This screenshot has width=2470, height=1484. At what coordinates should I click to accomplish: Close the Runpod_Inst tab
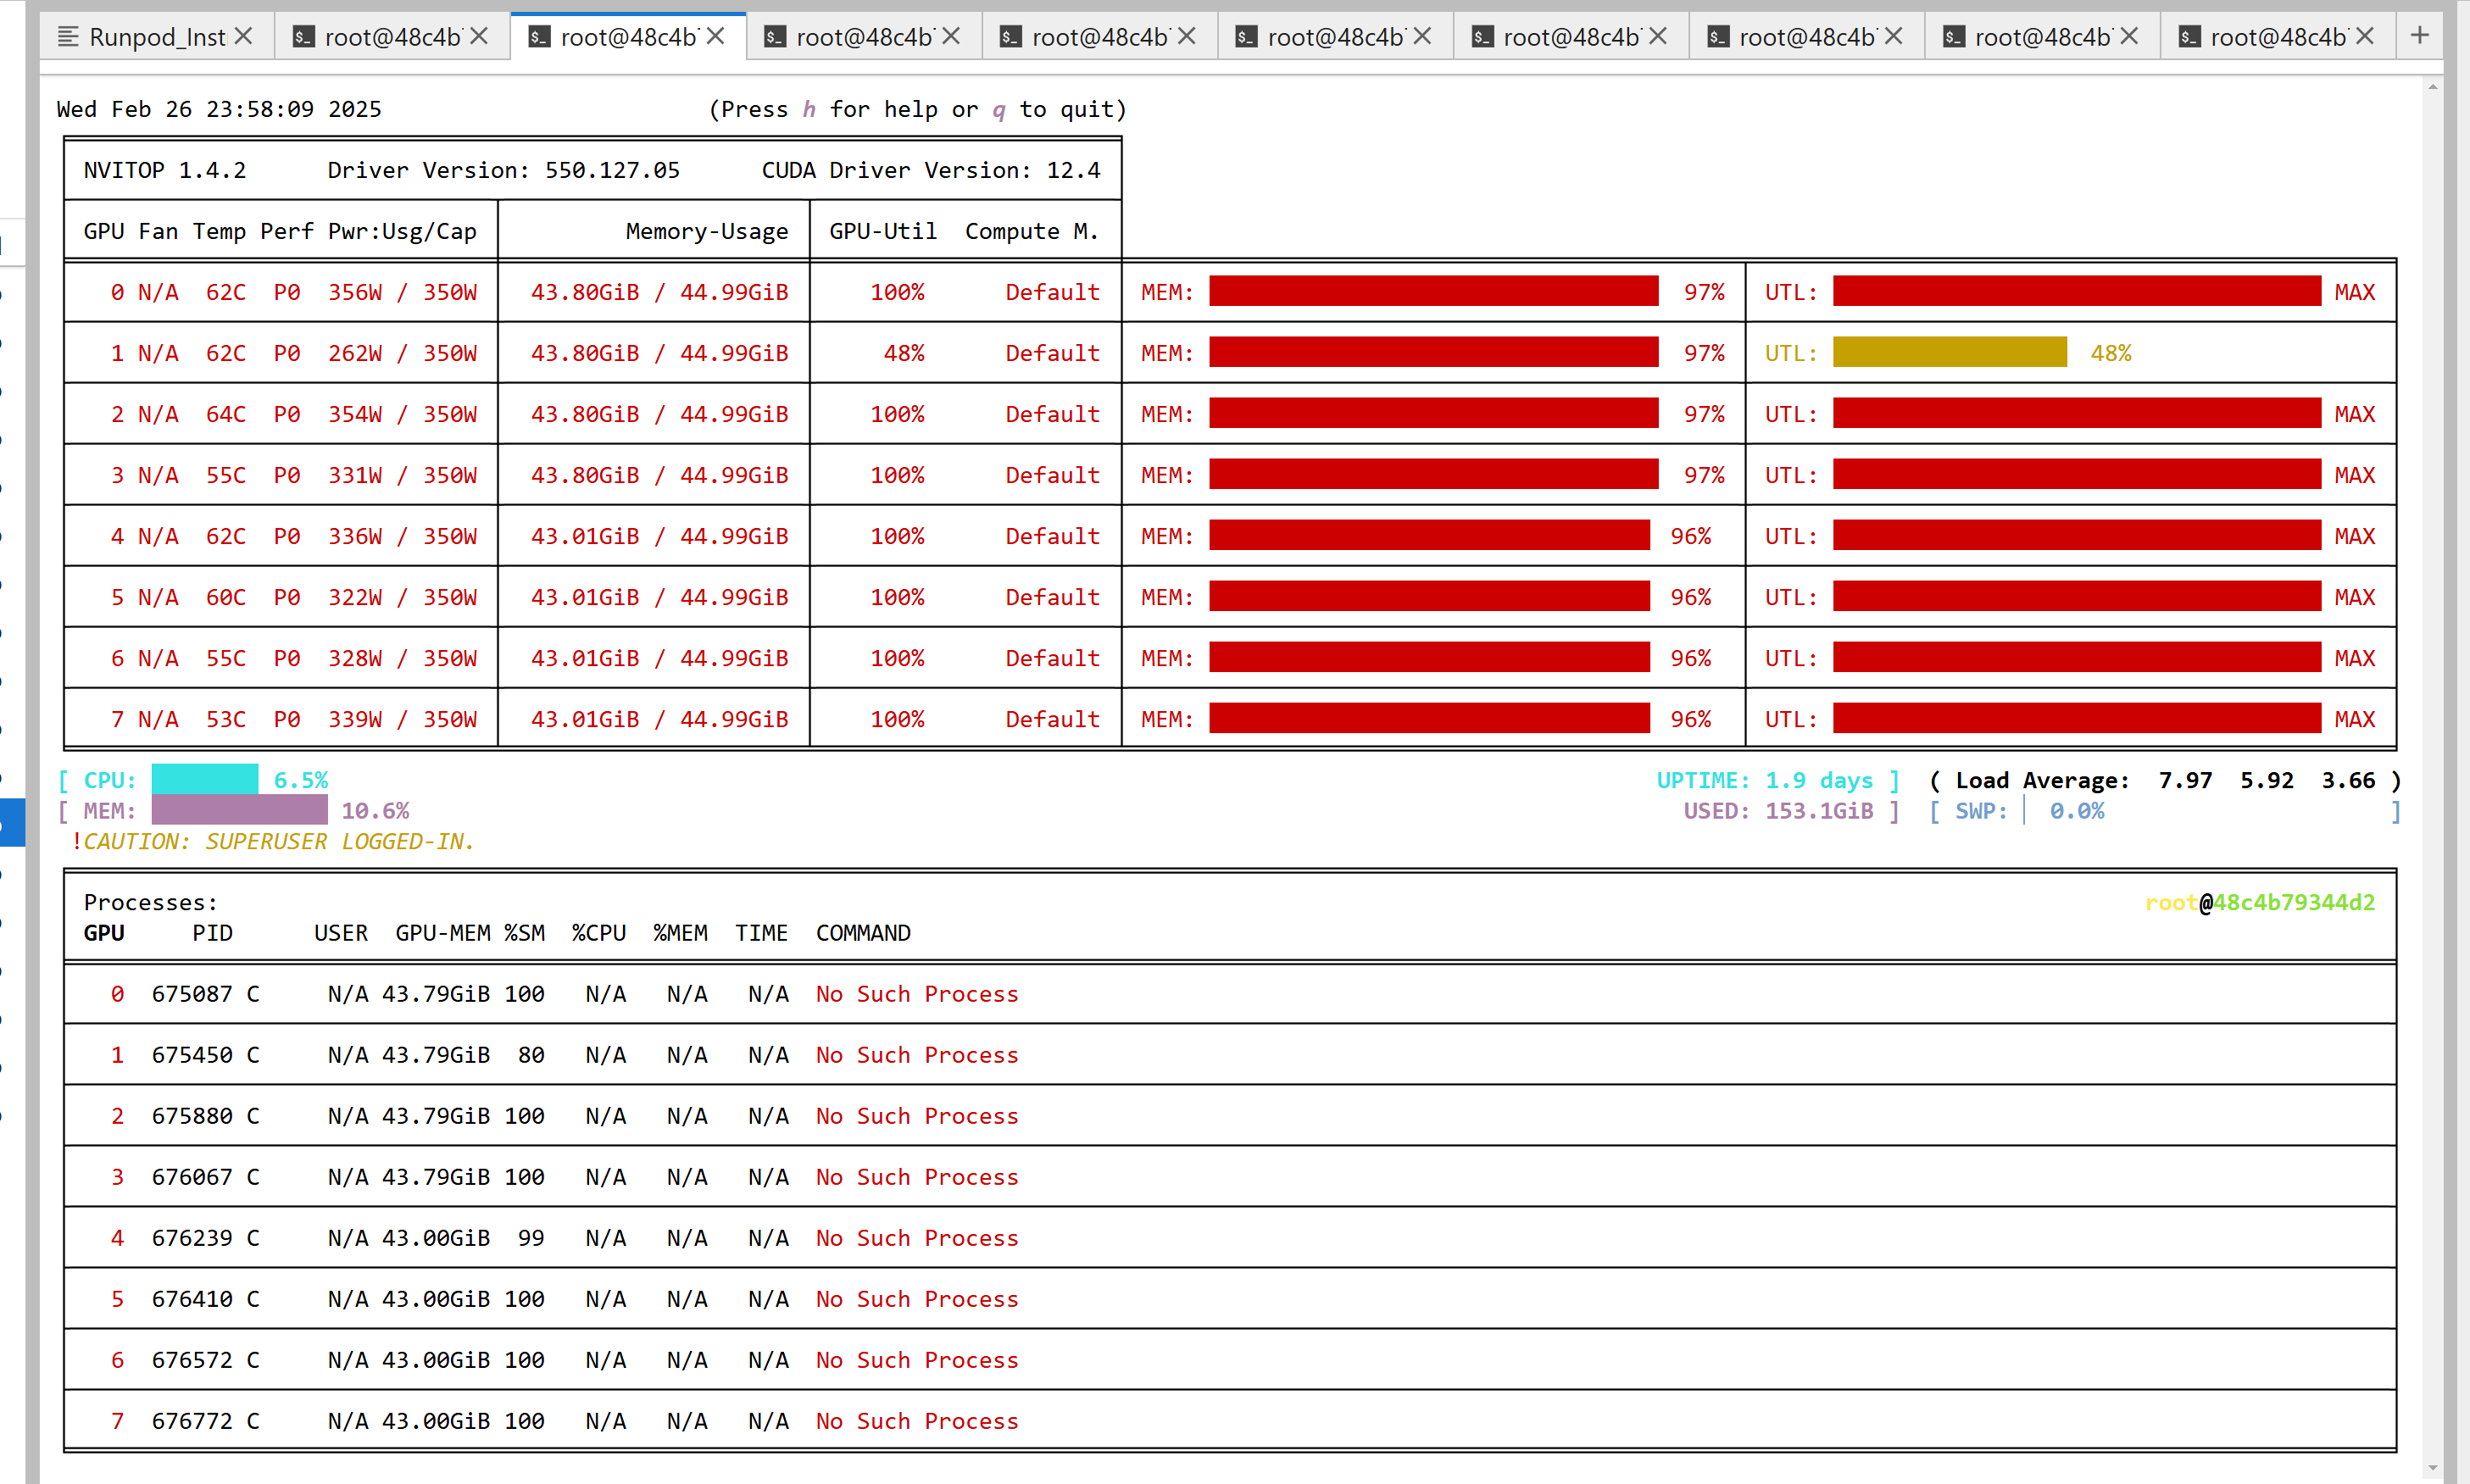tap(243, 37)
